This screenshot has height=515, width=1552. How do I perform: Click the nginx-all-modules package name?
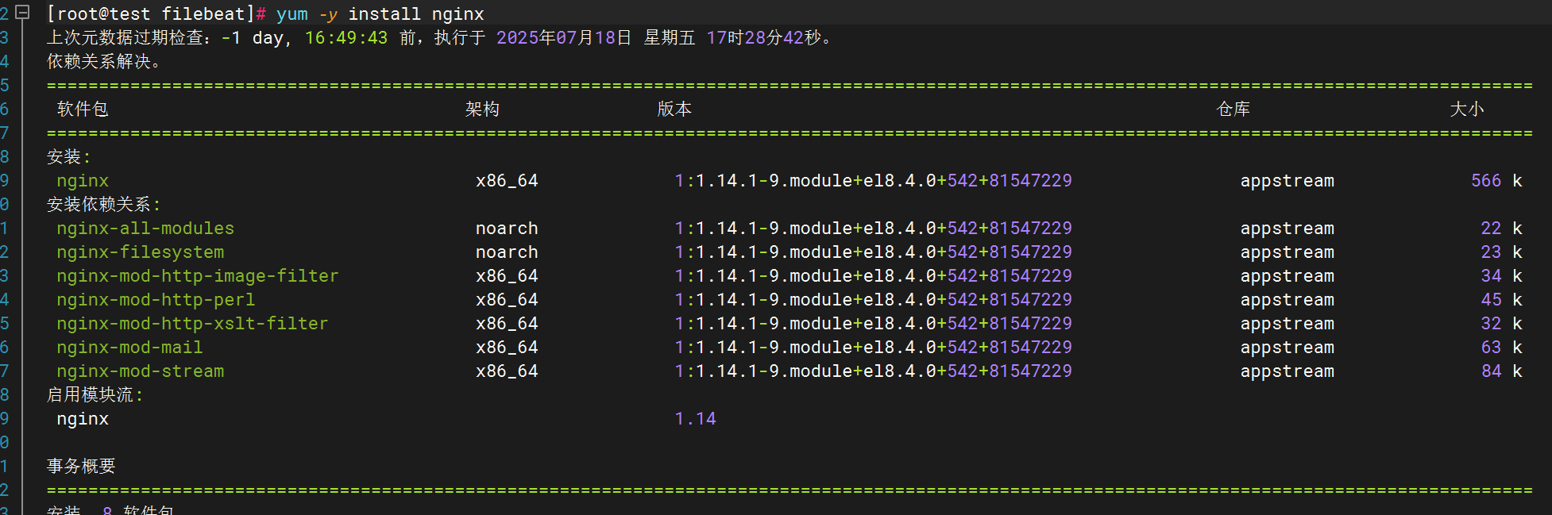(145, 229)
